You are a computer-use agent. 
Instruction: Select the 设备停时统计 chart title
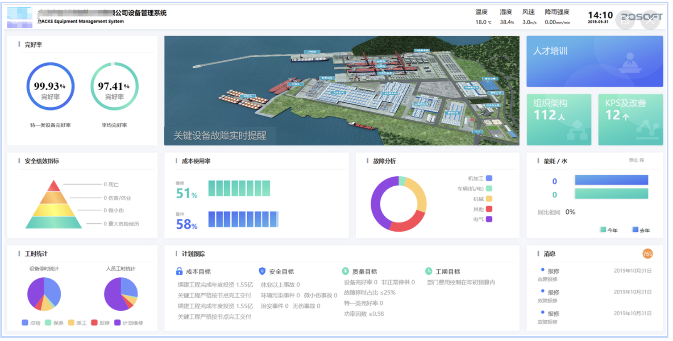tap(44, 269)
